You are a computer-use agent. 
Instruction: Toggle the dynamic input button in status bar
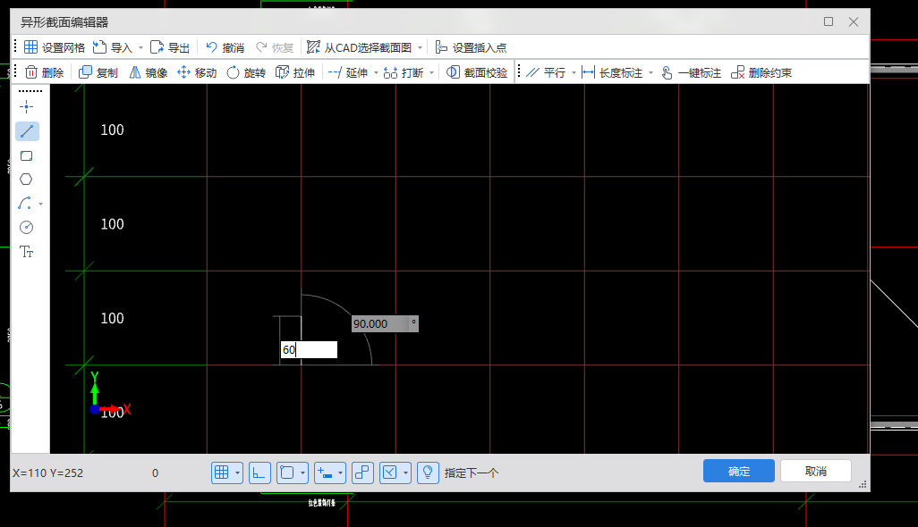(x=325, y=473)
